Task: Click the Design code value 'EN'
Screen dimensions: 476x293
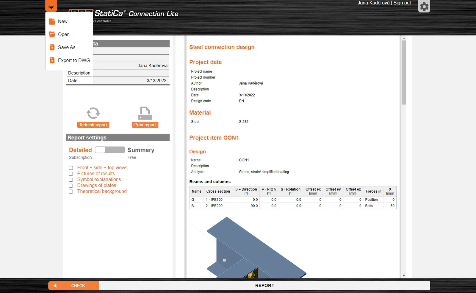Action: [242, 101]
